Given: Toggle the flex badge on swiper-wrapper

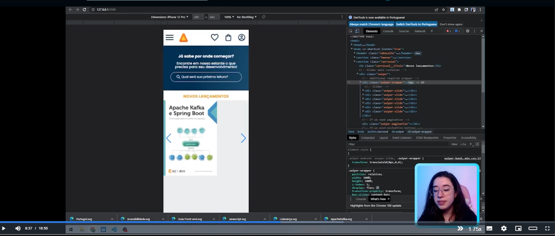Looking at the screenshot, I should [x=411, y=83].
